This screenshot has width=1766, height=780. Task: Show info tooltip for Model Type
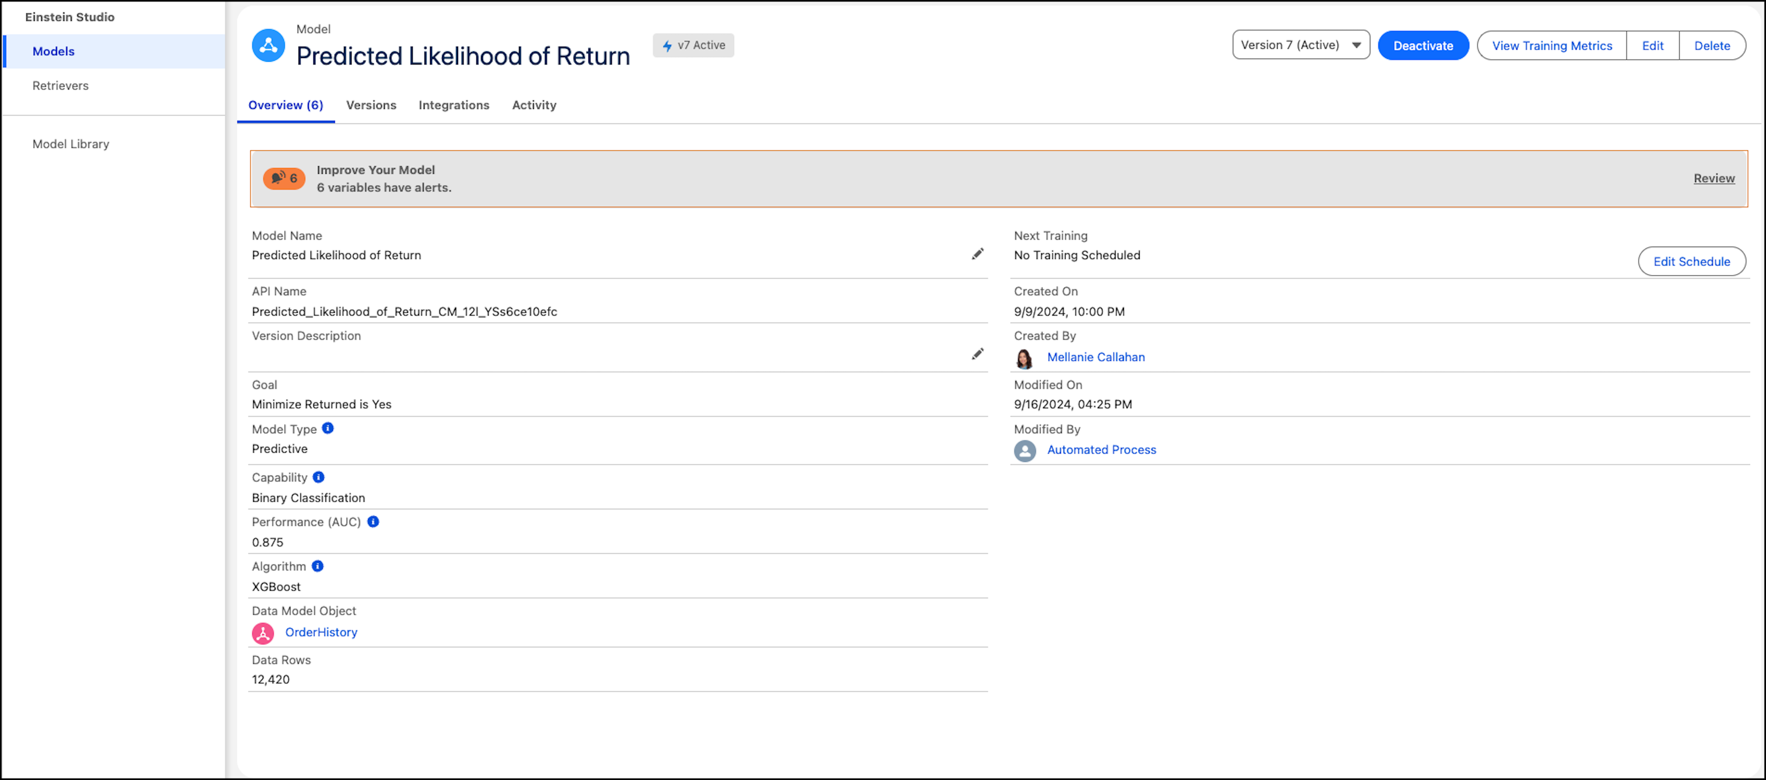click(x=328, y=428)
